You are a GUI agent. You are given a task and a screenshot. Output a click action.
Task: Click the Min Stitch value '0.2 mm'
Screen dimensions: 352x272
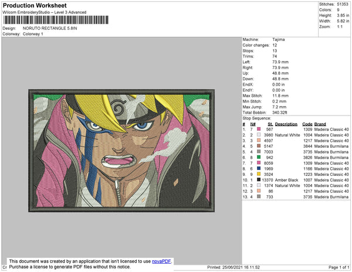pos(279,101)
